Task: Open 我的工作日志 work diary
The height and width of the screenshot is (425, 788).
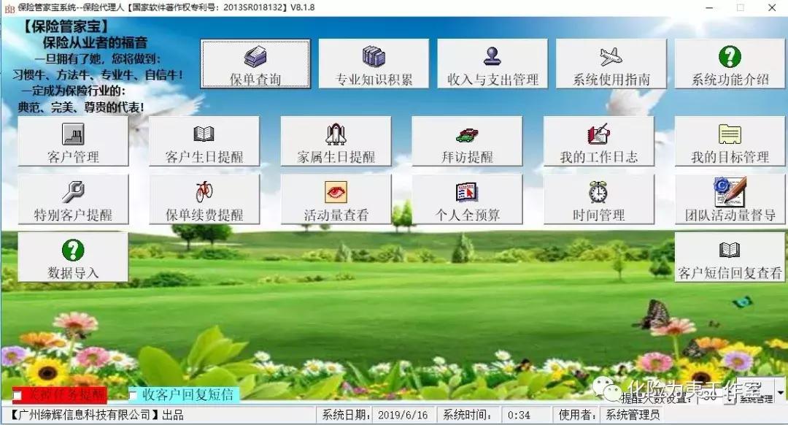Action: pyautogui.click(x=598, y=141)
